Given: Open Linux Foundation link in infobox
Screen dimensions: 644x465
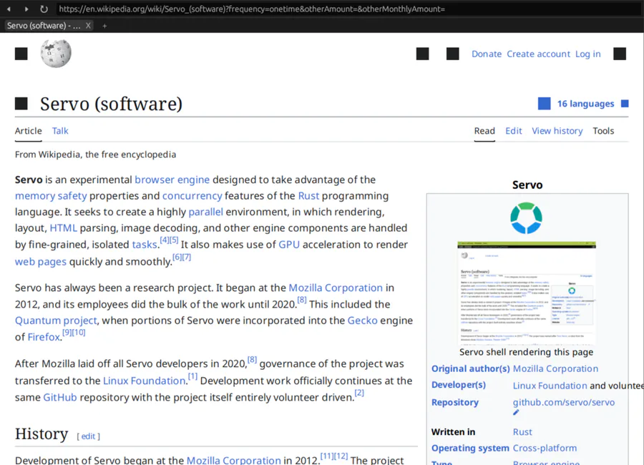Looking at the screenshot, I should click(x=550, y=386).
